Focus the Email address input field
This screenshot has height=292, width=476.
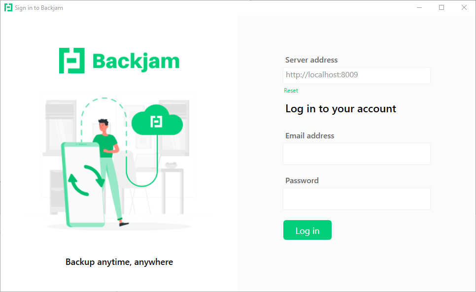click(x=357, y=154)
